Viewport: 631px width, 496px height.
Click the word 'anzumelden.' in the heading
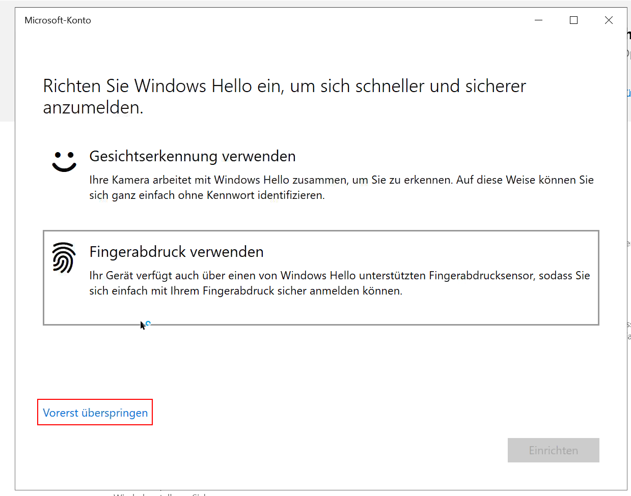(x=93, y=108)
